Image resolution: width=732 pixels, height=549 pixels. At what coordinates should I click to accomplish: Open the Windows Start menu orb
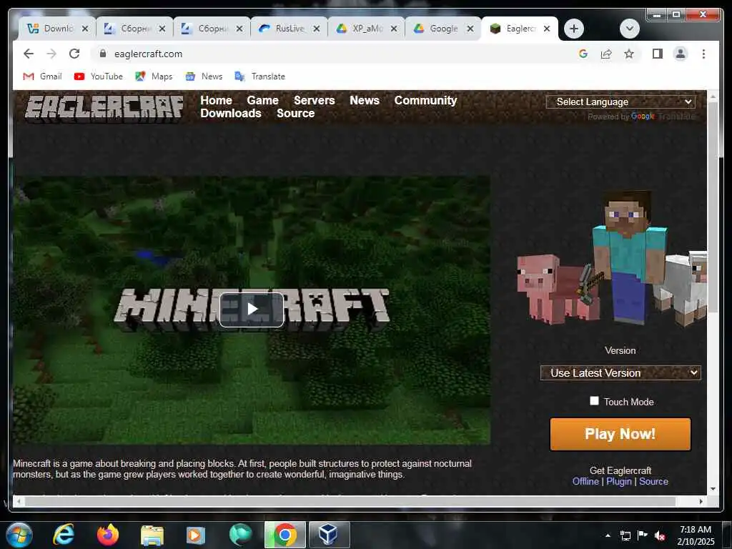pyautogui.click(x=19, y=535)
